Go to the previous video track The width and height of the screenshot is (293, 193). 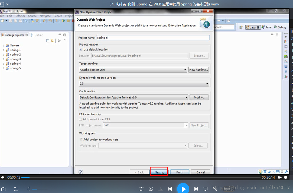(x=170, y=189)
